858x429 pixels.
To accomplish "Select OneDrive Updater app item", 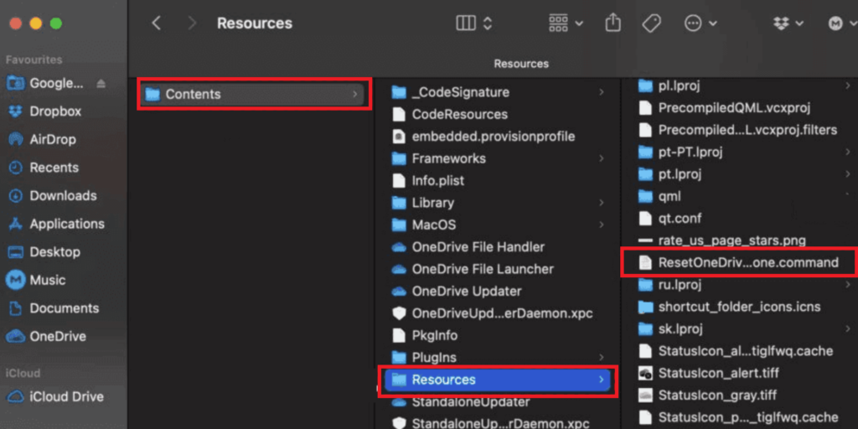I will [467, 291].
